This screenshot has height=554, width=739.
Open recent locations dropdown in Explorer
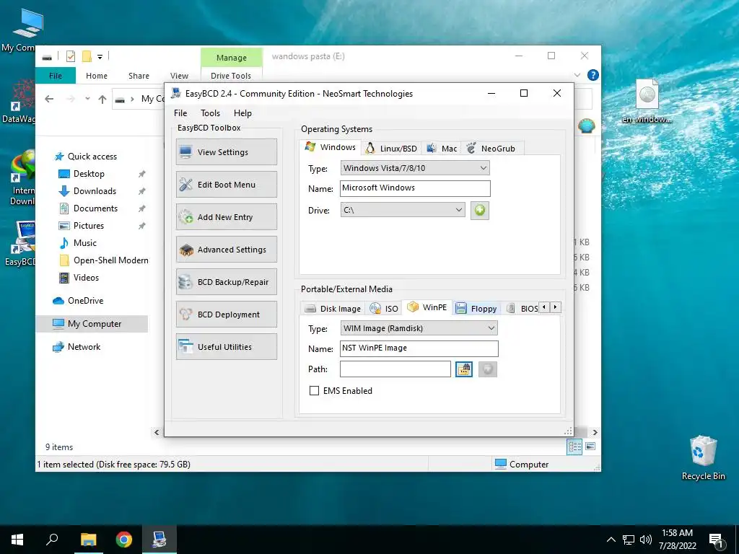[87, 99]
